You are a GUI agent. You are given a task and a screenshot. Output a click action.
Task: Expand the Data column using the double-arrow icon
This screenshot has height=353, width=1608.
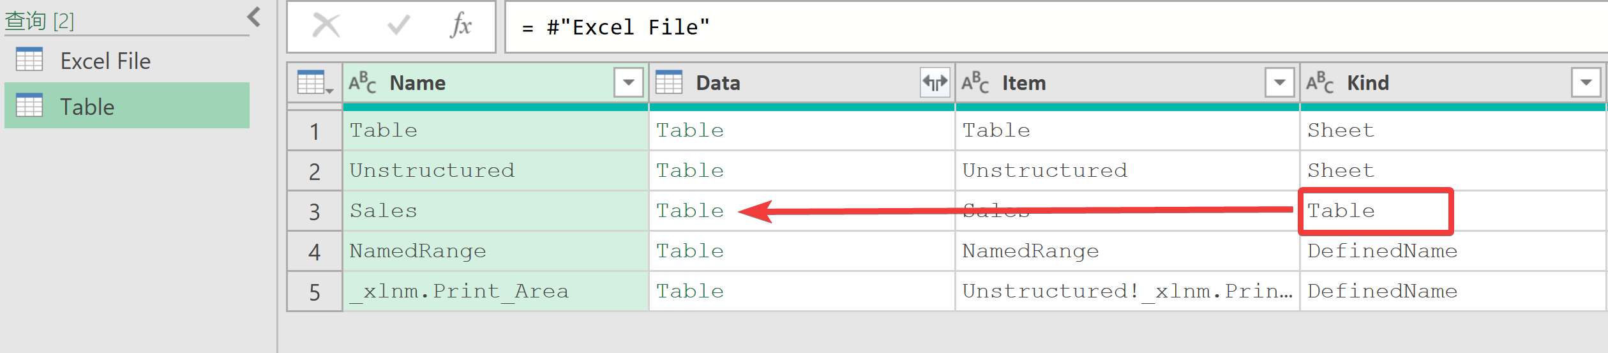point(935,83)
